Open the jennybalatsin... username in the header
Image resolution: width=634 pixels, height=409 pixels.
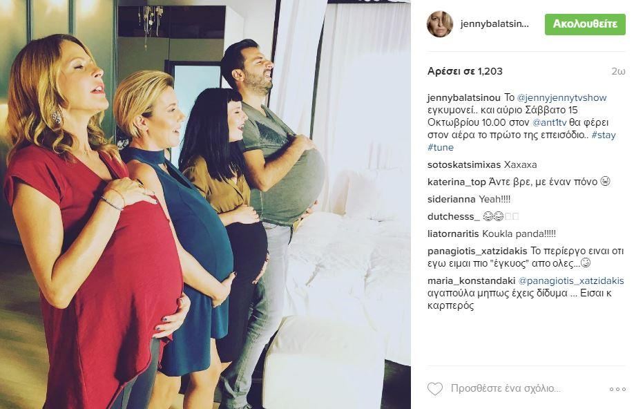pyautogui.click(x=494, y=24)
